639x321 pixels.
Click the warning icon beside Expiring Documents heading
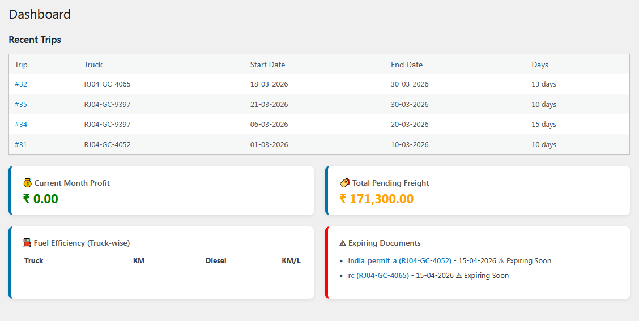(342, 243)
